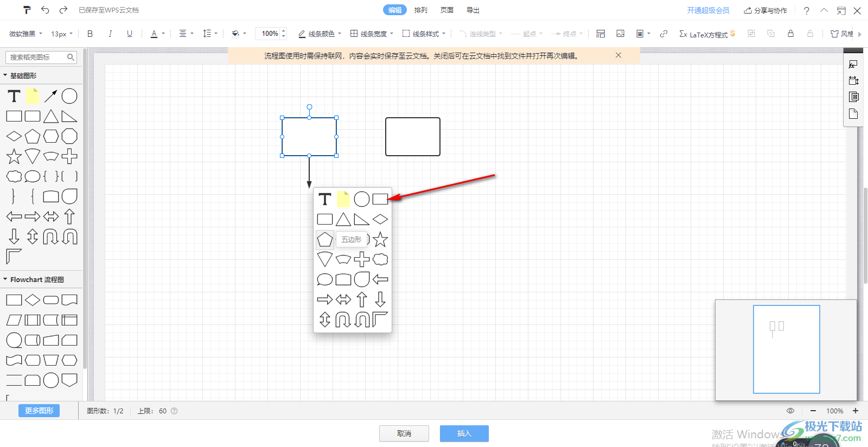Viewport: 868px width, 447px height.
Task: Open the 风格 style menu
Action: point(842,34)
